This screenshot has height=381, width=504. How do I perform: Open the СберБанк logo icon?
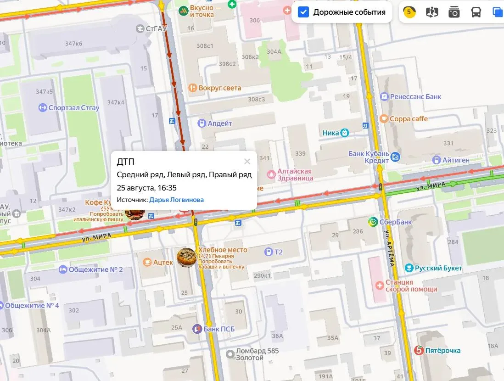373,222
